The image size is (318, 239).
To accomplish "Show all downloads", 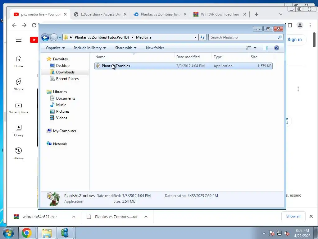I will tap(293, 216).
